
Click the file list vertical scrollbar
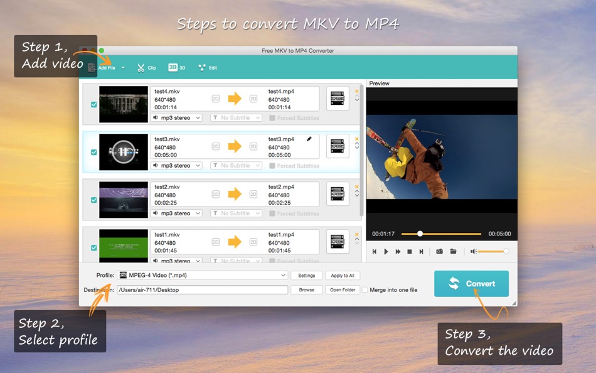[x=361, y=151]
